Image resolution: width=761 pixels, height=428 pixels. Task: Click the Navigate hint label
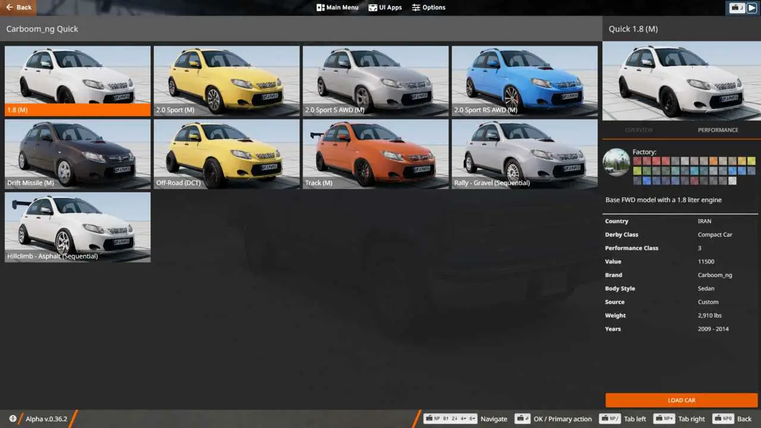[494, 419]
